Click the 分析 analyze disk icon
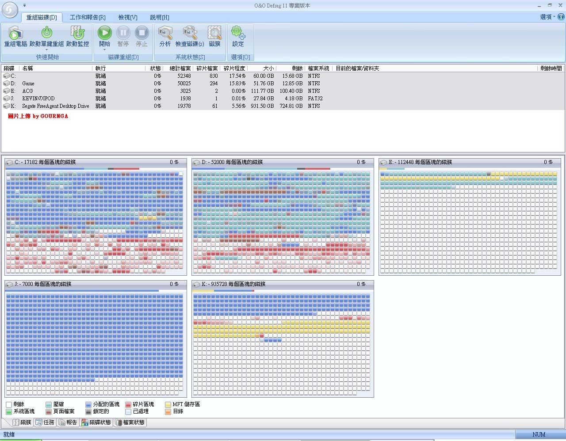 coord(165,34)
